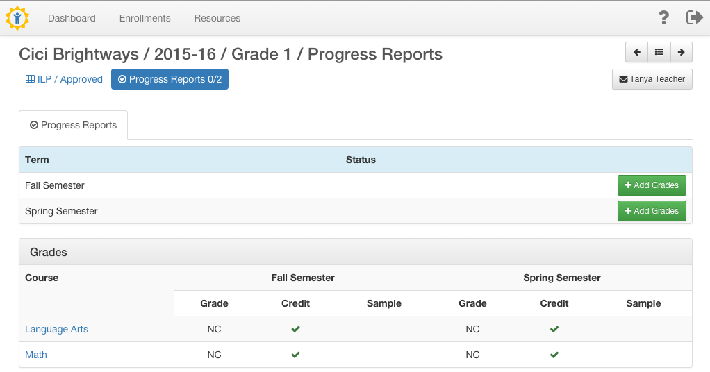Select the Progress Reports tab

[x=74, y=125]
